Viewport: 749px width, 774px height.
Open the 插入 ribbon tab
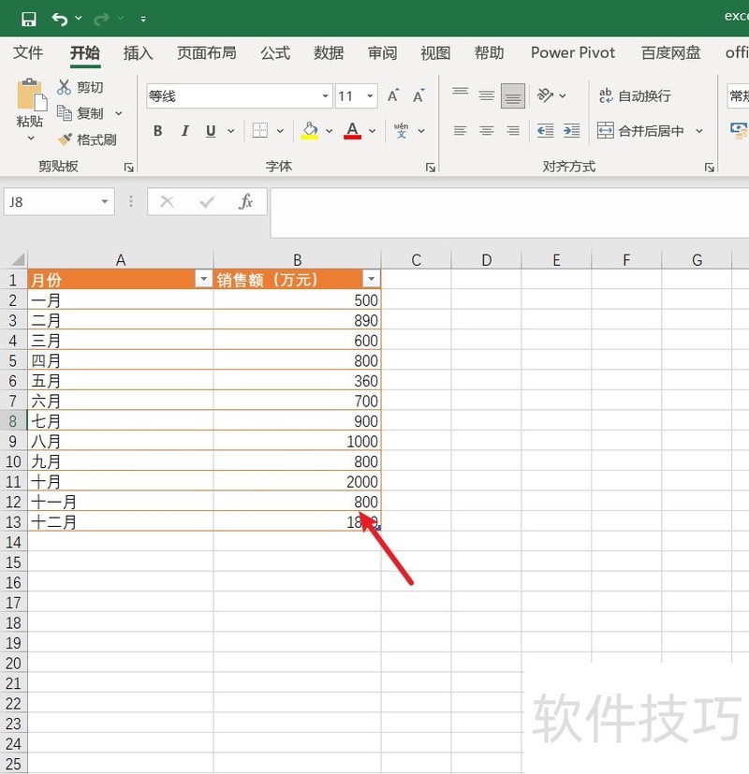pyautogui.click(x=139, y=53)
